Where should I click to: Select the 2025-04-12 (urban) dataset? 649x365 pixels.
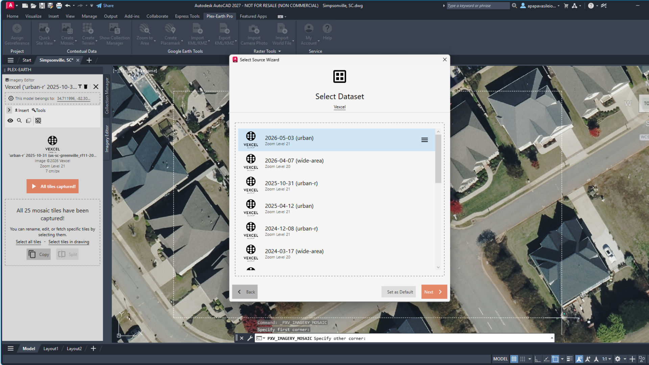336,208
